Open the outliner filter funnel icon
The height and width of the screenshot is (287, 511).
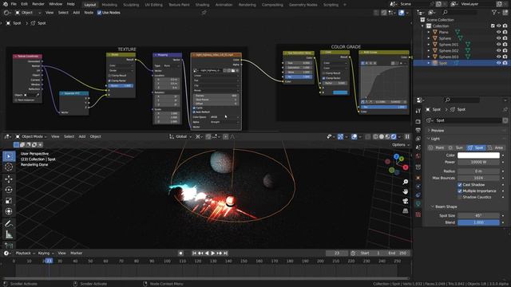click(x=494, y=13)
